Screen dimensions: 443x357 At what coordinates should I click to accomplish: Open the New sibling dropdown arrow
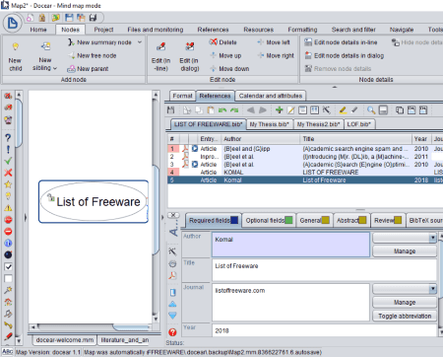55,69
